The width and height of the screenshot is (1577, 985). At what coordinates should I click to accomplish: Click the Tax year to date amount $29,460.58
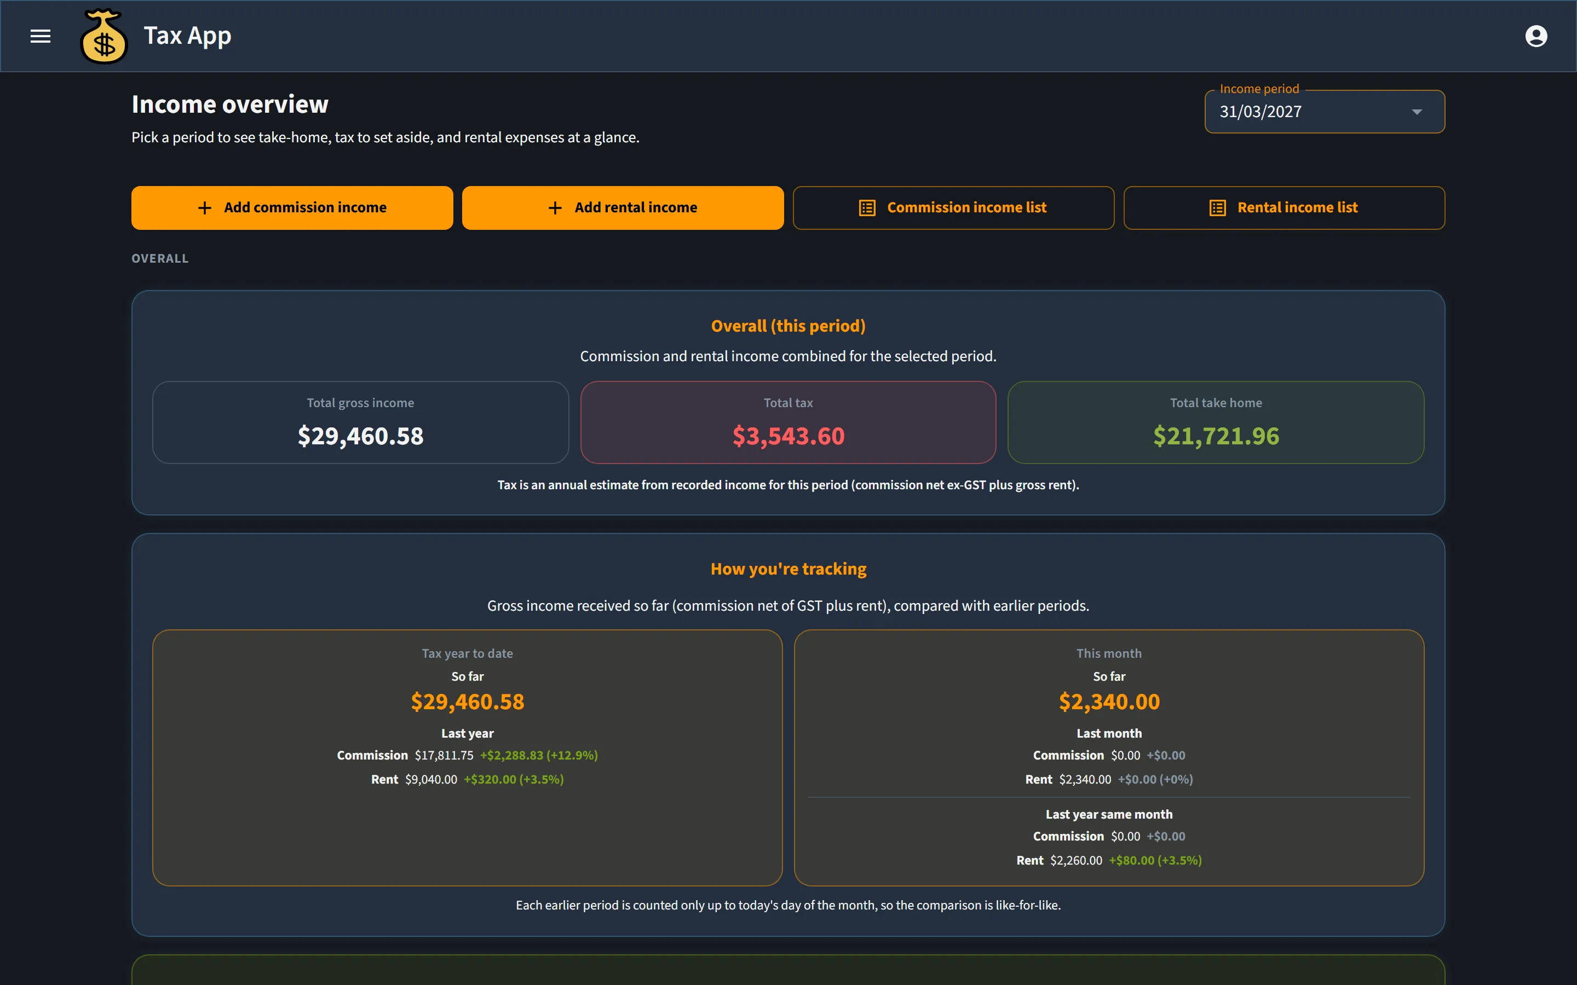tap(467, 702)
